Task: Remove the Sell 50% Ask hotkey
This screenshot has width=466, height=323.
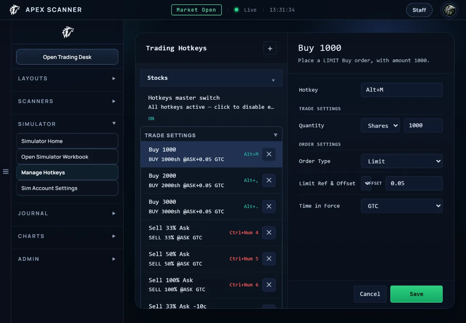Action: [x=269, y=259]
